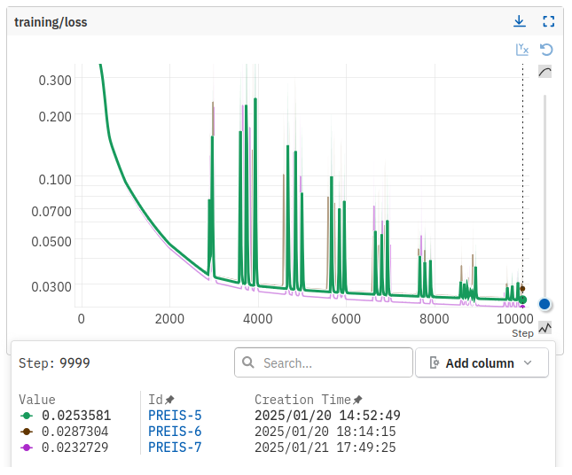Open the PREIS-7 run link
The width and height of the screenshot is (572, 475).
(x=175, y=447)
